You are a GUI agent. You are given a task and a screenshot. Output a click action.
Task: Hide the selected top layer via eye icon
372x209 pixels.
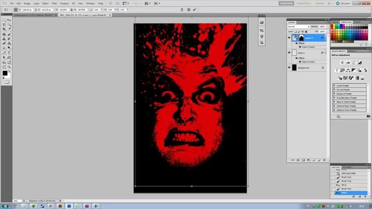[x=289, y=38]
